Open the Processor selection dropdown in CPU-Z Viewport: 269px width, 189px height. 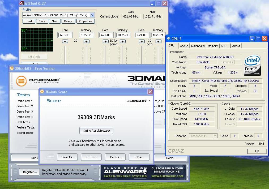click(215, 136)
